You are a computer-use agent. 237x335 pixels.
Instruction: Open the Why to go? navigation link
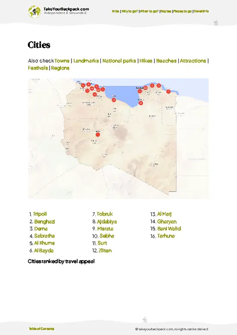click(129, 11)
